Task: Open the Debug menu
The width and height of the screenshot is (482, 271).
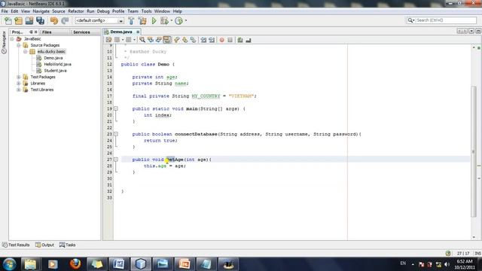Action: [x=103, y=11]
